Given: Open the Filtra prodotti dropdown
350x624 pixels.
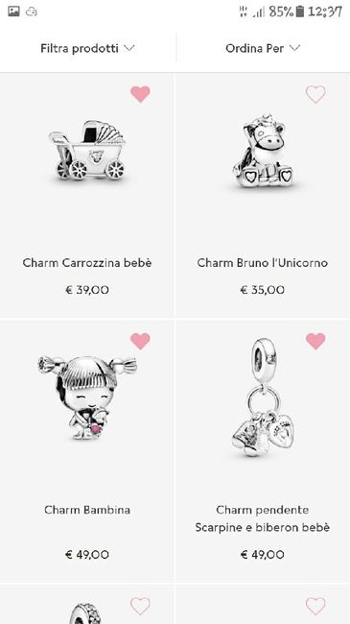Looking at the screenshot, I should pos(87,48).
